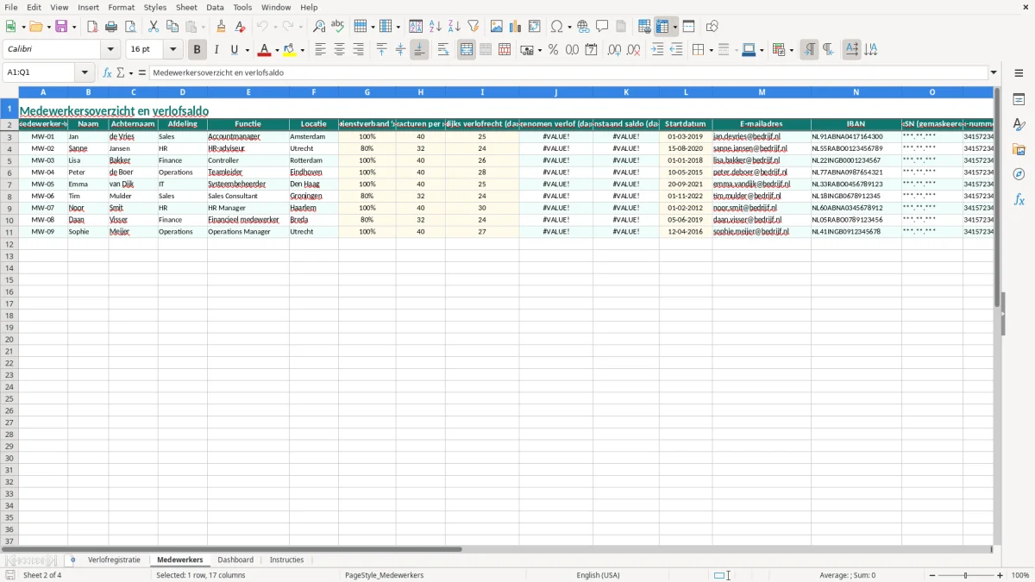
Task: Open the sidebar settings menu button
Action: tap(1019, 72)
